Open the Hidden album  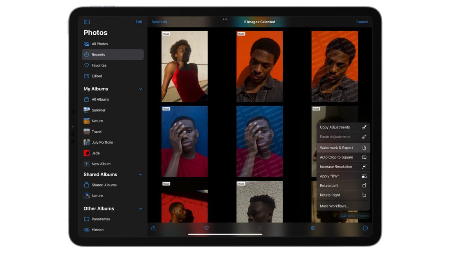[x=112, y=230]
